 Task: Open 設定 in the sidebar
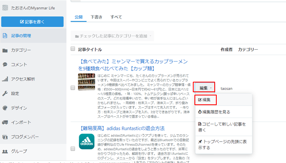(33, 93)
